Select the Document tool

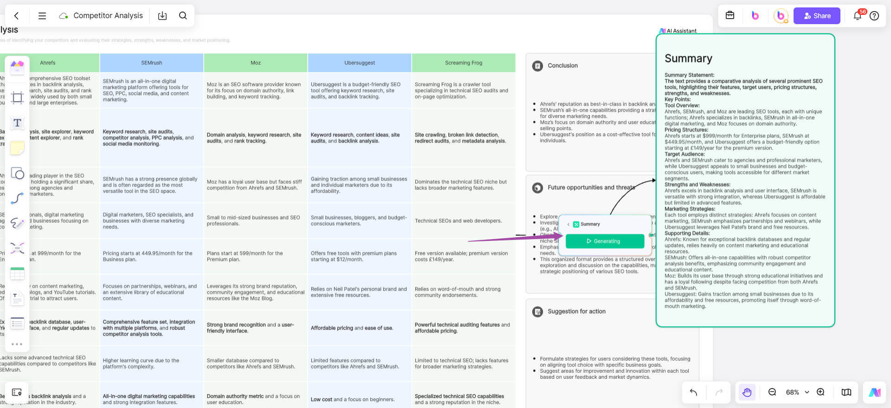pos(17,299)
